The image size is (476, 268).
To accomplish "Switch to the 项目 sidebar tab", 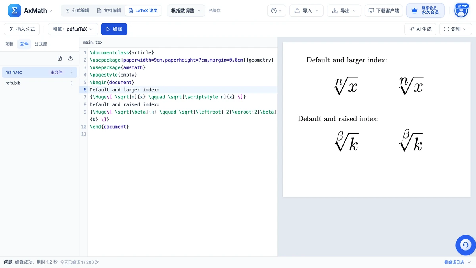I will pyautogui.click(x=10, y=44).
